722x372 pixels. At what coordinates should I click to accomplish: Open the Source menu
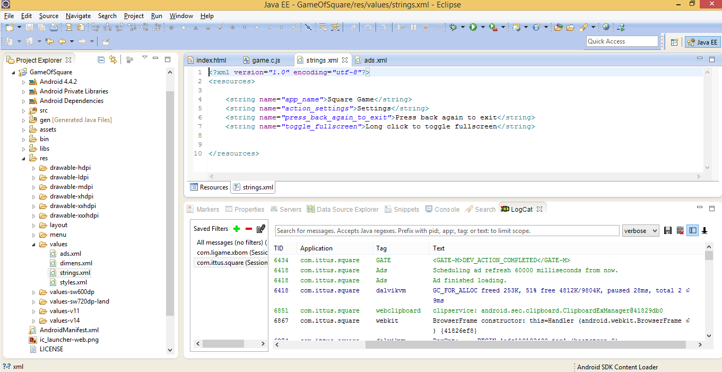point(49,16)
